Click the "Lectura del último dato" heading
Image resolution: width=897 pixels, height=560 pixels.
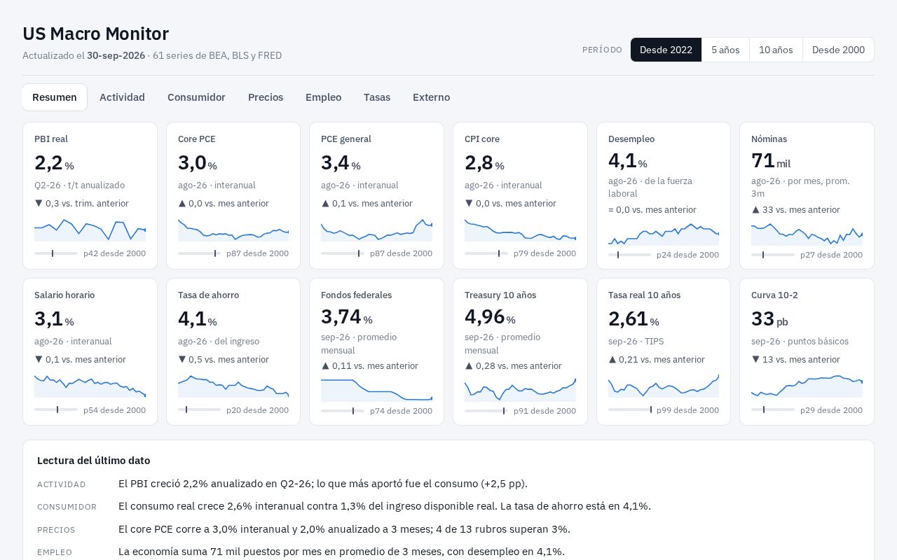click(x=93, y=461)
